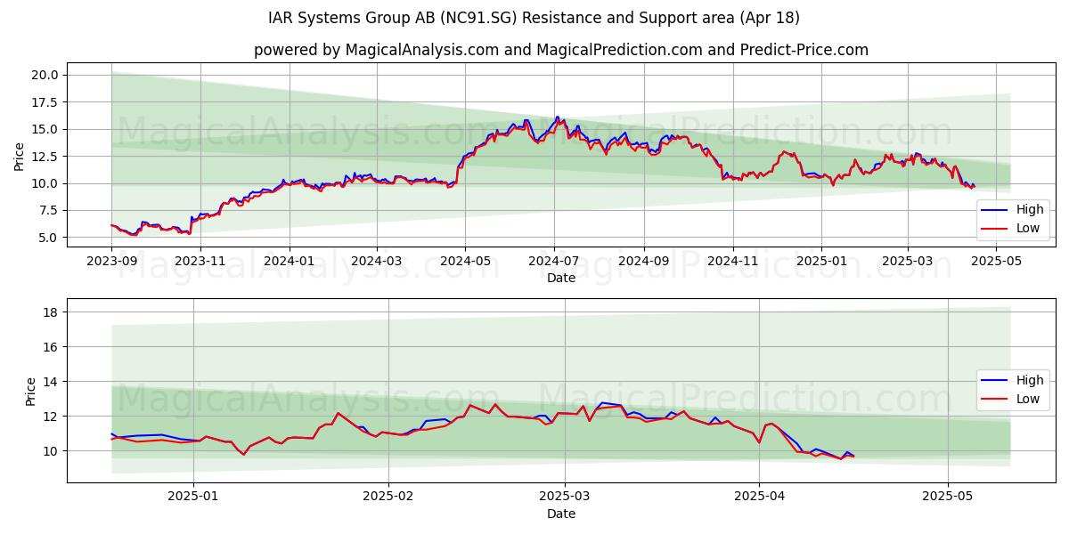Click 'High' in the top chart legend
The image size is (1069, 534).
(x=1028, y=210)
